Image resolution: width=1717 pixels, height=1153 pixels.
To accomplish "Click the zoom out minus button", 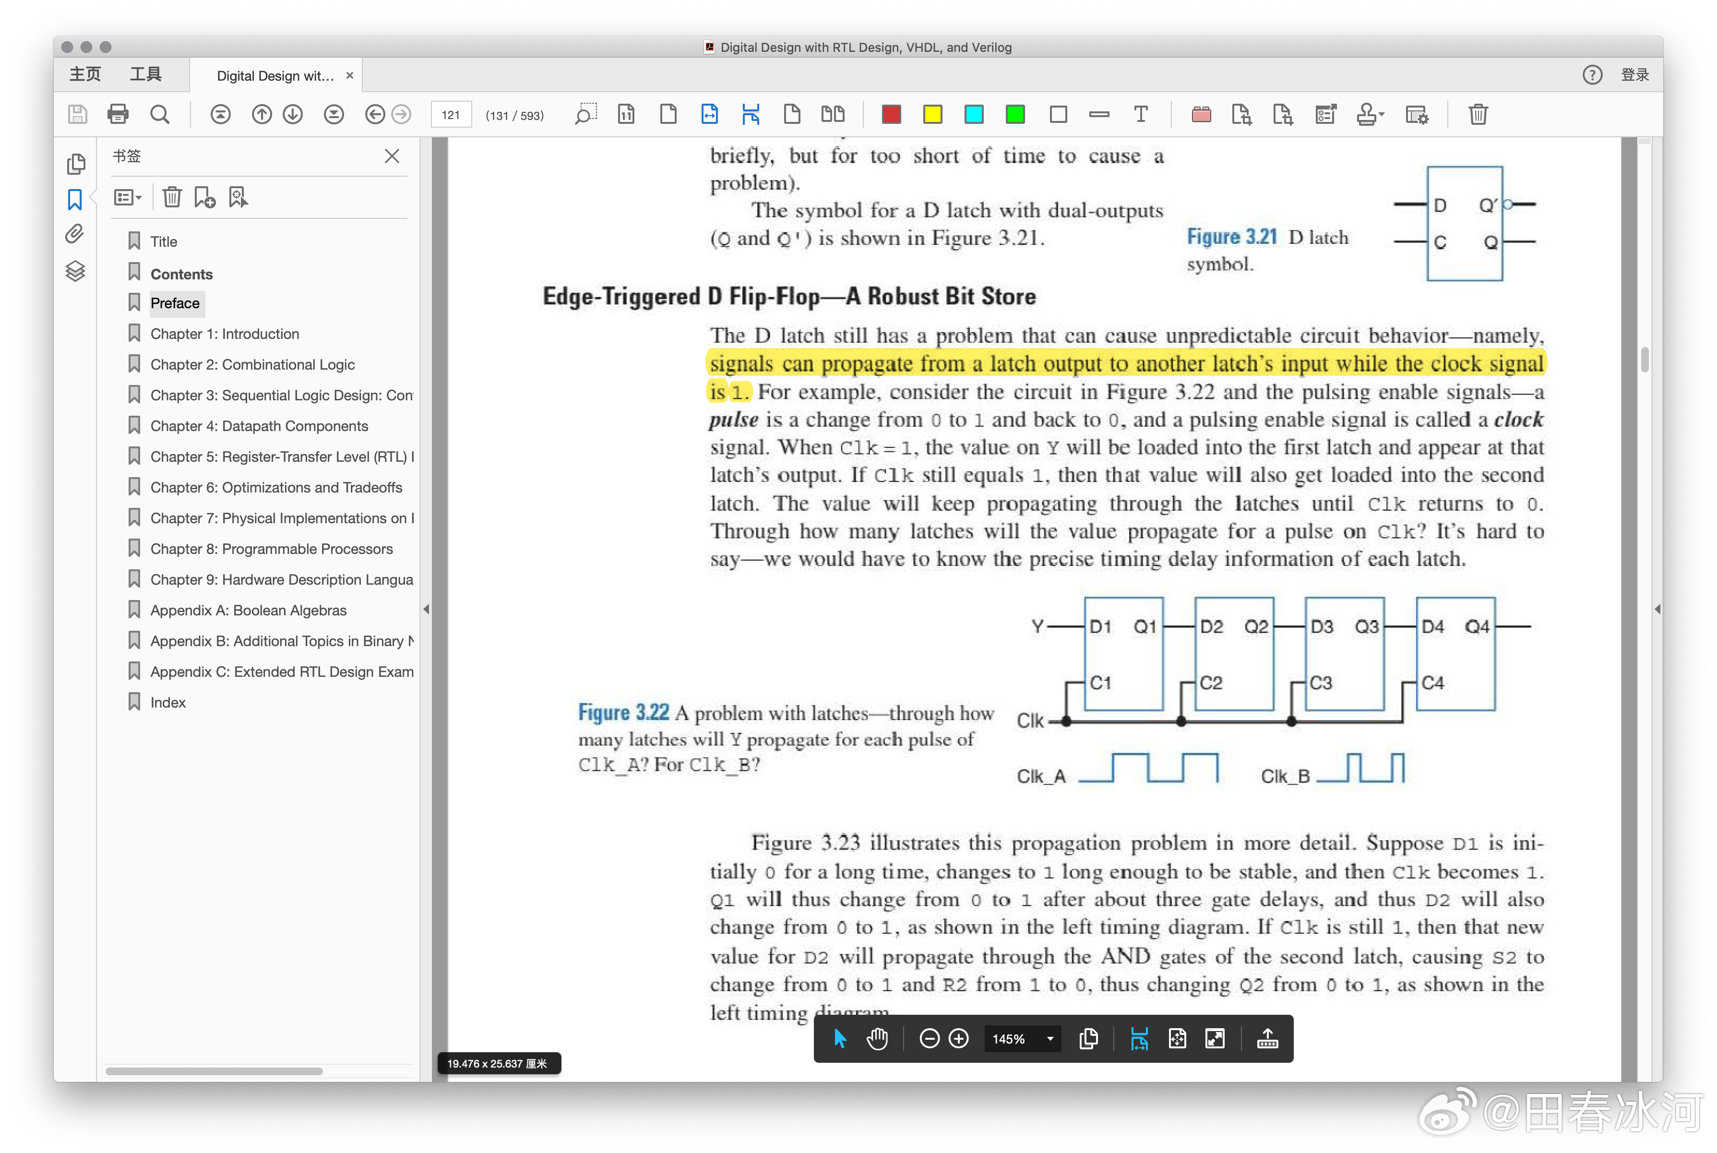I will click(x=929, y=1038).
